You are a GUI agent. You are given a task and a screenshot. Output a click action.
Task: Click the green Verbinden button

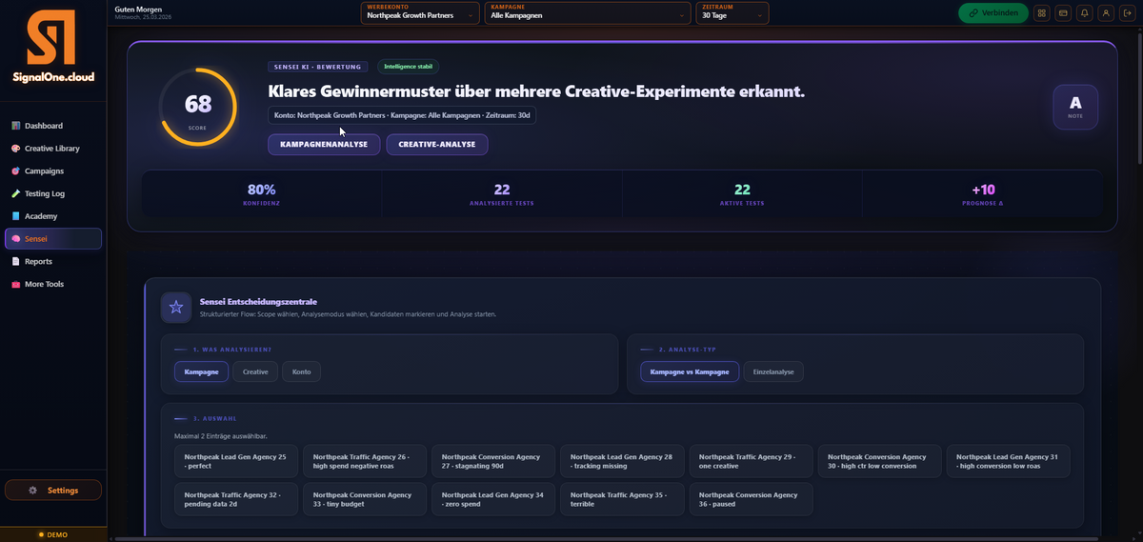(993, 13)
